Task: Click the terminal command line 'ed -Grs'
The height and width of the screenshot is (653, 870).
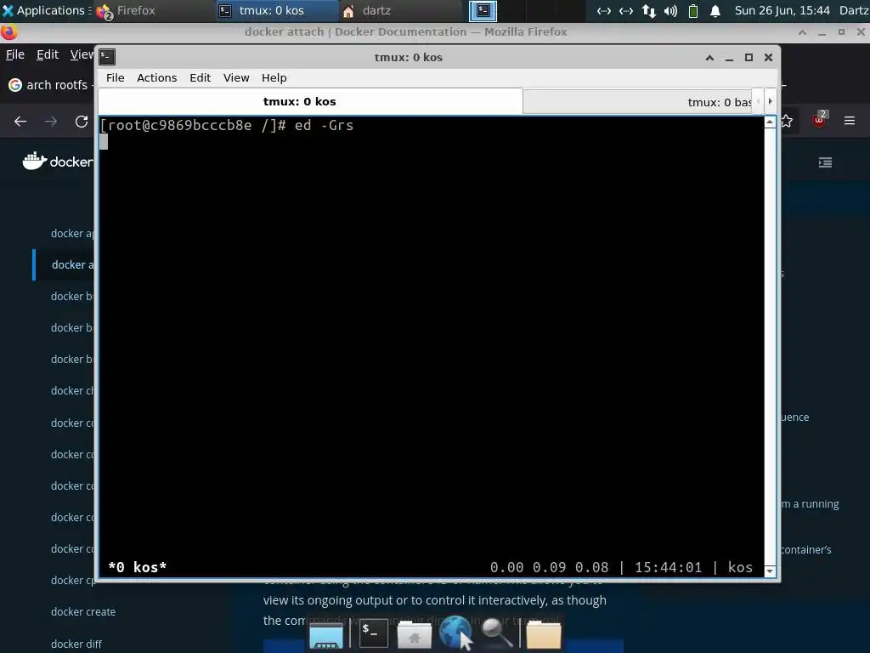Action: [324, 126]
